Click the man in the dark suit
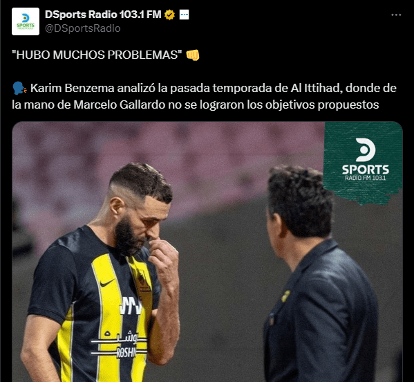 pos(319,273)
